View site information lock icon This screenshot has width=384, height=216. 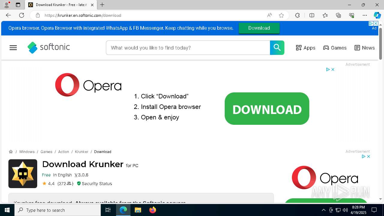37,15
